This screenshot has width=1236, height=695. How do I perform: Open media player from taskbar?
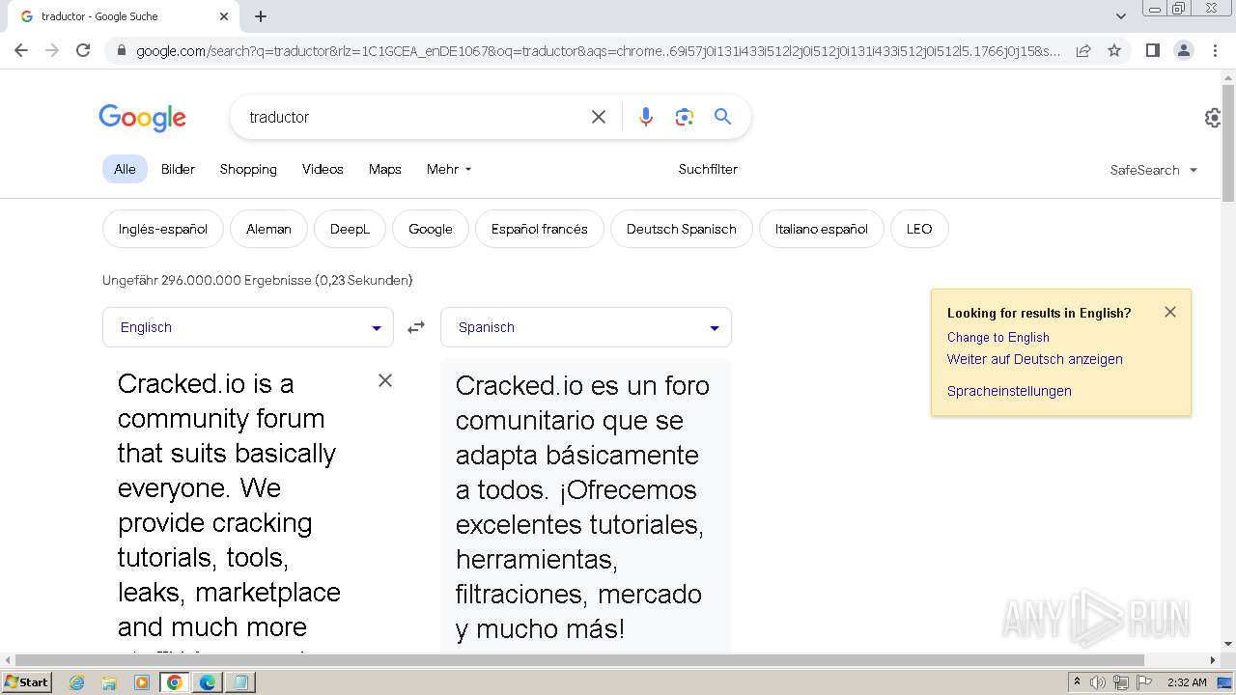click(142, 682)
